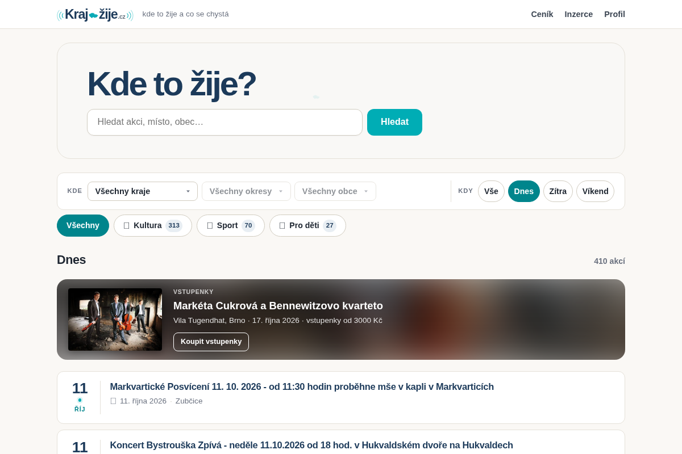Select the Zítra date filter
Screen dimensions: 682x454
[558, 191]
